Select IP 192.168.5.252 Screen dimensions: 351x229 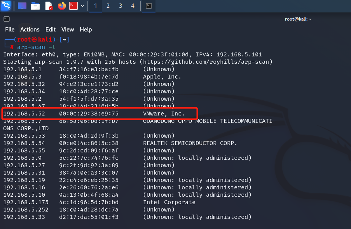coord(26,210)
